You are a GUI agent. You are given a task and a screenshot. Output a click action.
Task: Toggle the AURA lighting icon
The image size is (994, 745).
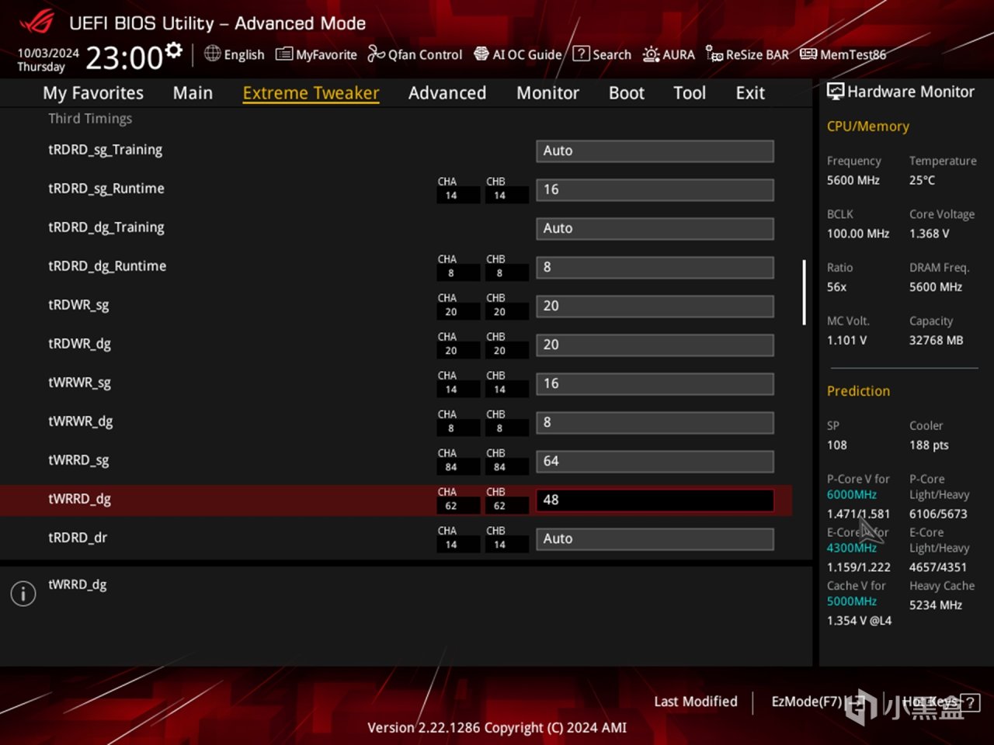pyautogui.click(x=651, y=54)
